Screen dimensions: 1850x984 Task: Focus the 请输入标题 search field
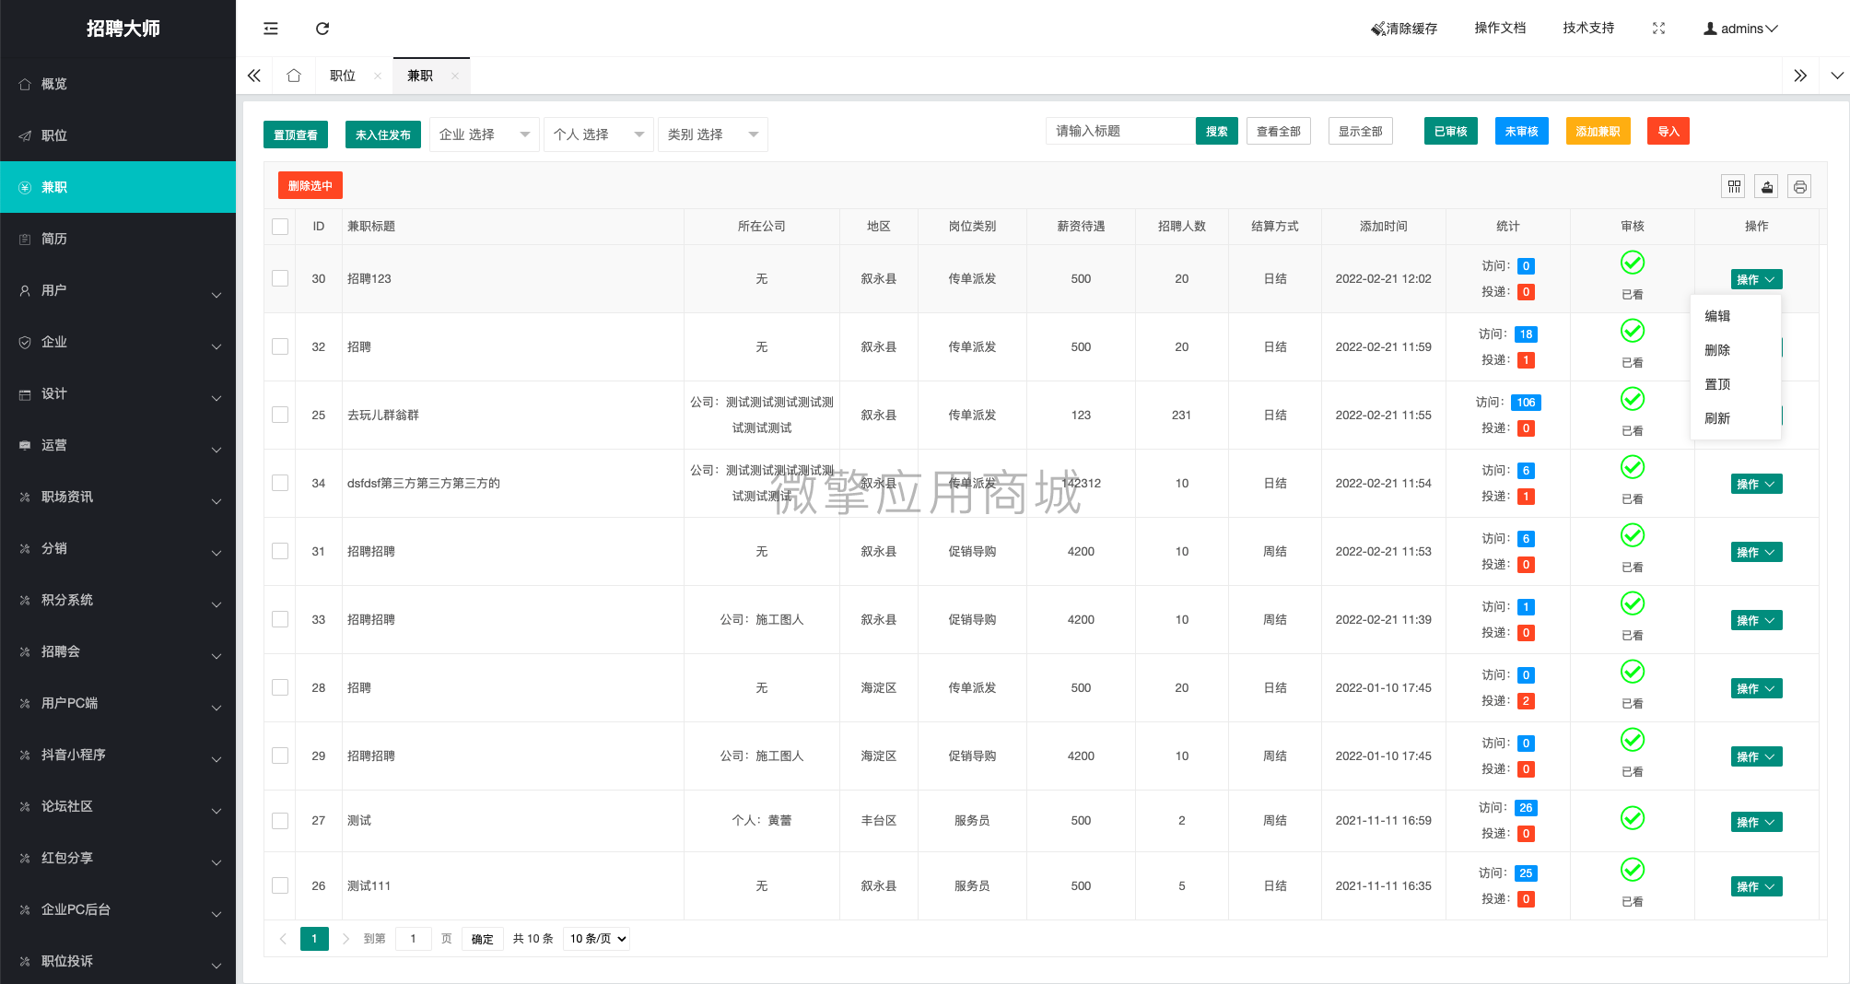1119,132
